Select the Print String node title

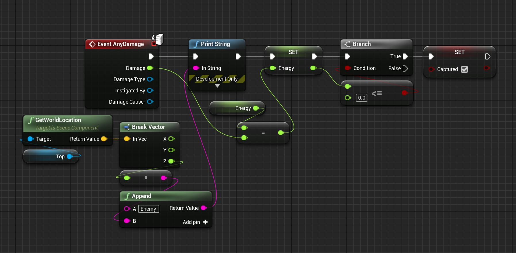(x=215, y=44)
